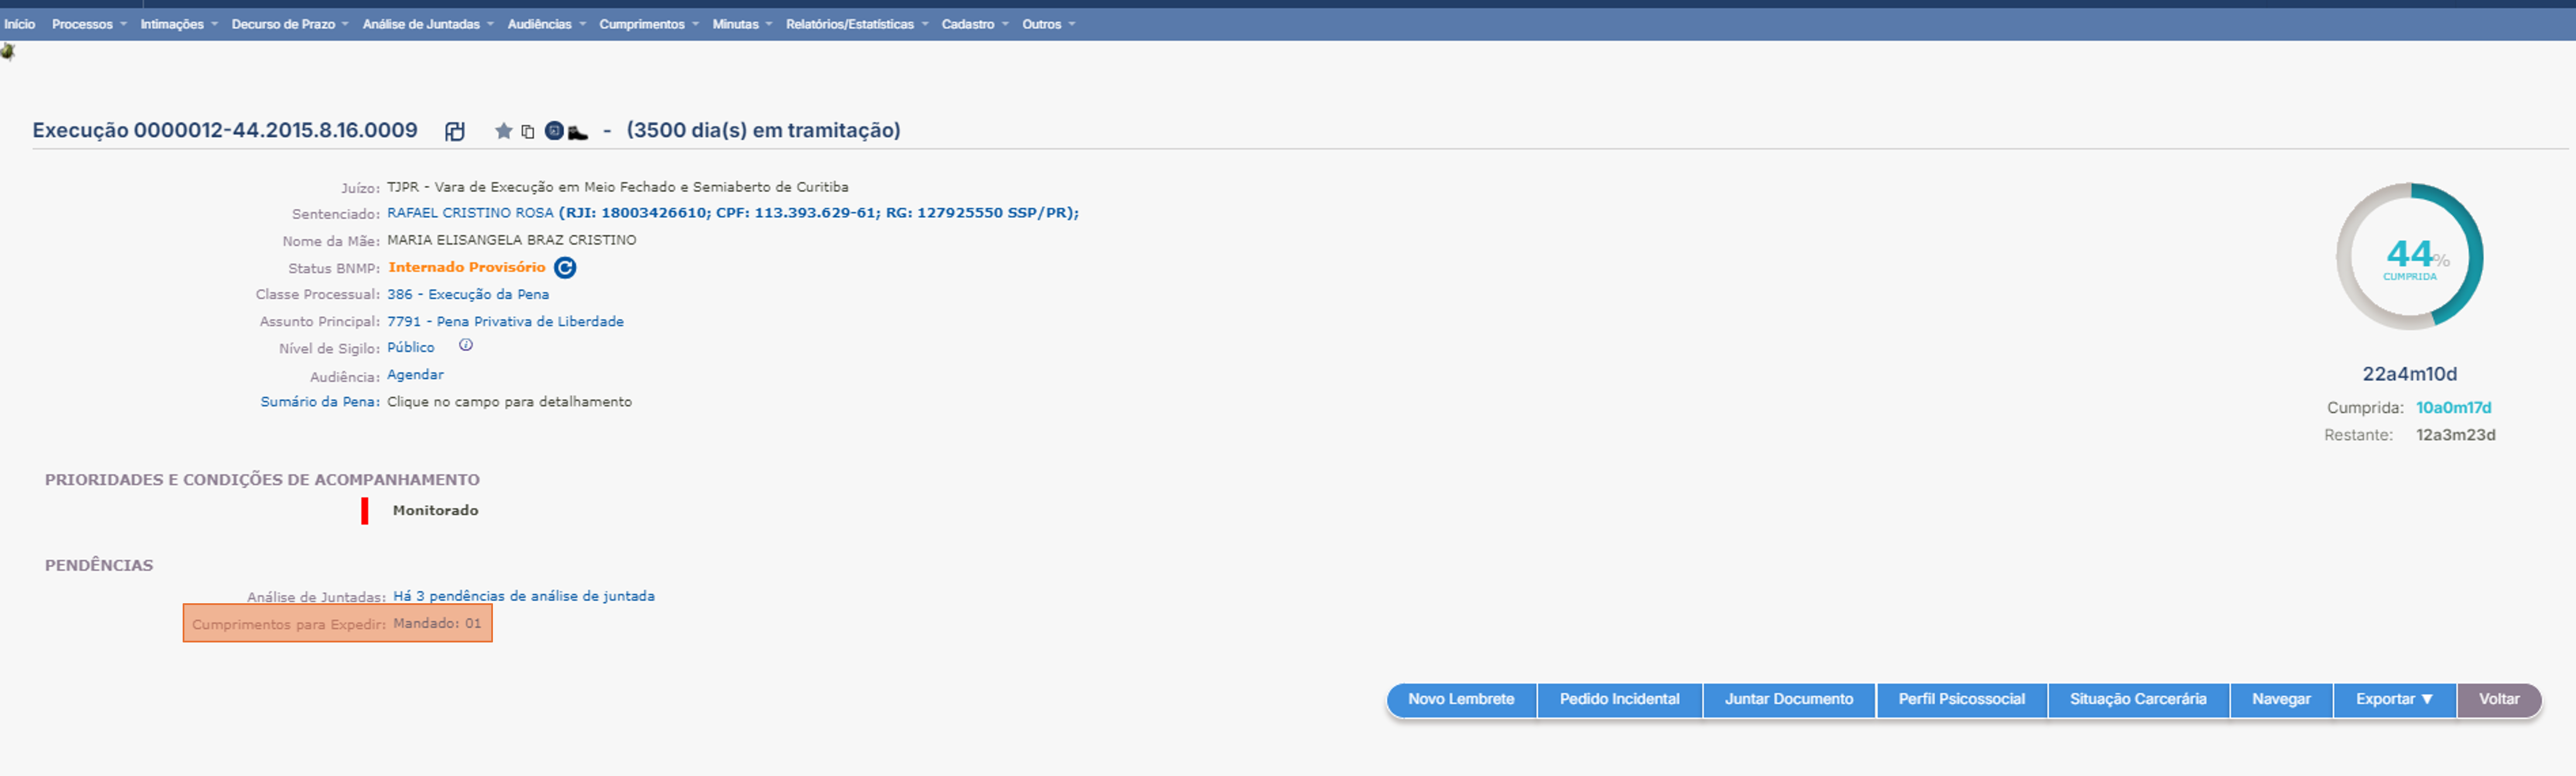This screenshot has width=2576, height=776.
Task: Click the 3500 dia(s) em tramitação text
Action: [763, 130]
